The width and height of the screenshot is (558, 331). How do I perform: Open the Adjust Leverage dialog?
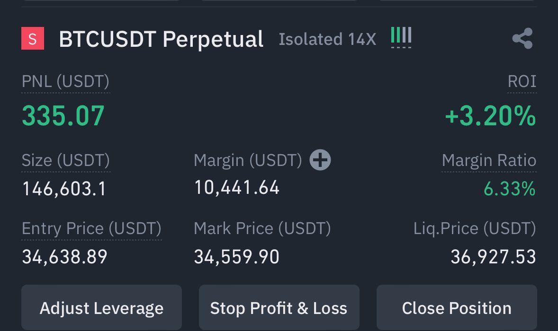101,307
